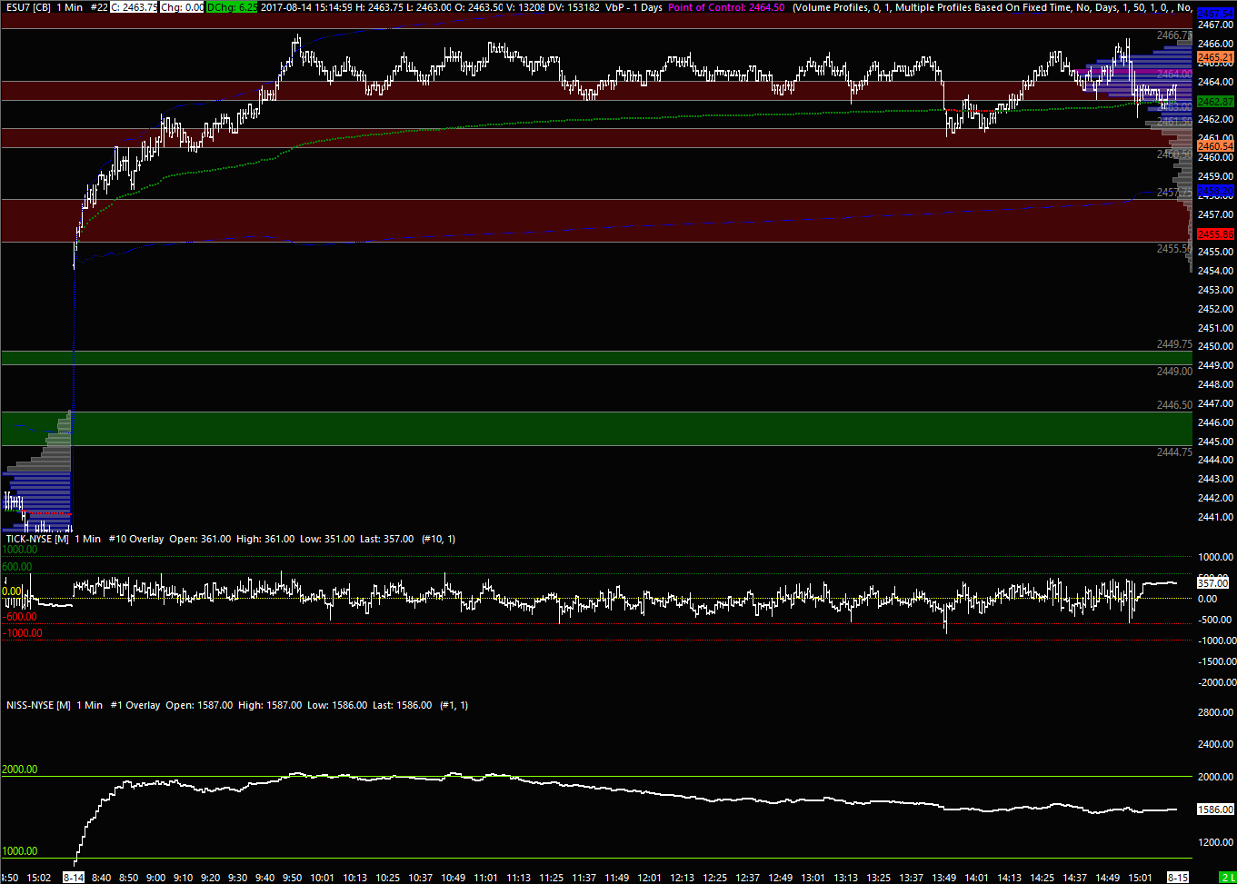1237x884 pixels.
Task: Click the 12:01 time label on axis
Action: click(650, 878)
